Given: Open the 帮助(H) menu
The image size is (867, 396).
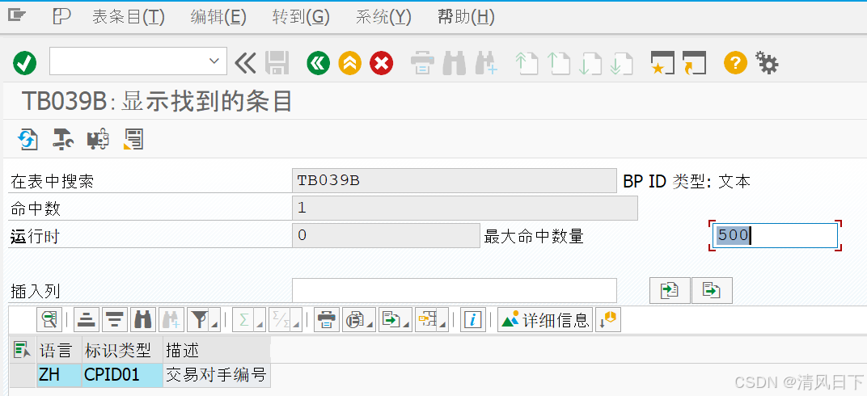Looking at the screenshot, I should [x=466, y=17].
